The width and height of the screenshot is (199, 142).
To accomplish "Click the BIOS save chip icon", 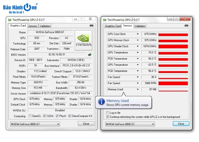I will (x=90, y=55).
